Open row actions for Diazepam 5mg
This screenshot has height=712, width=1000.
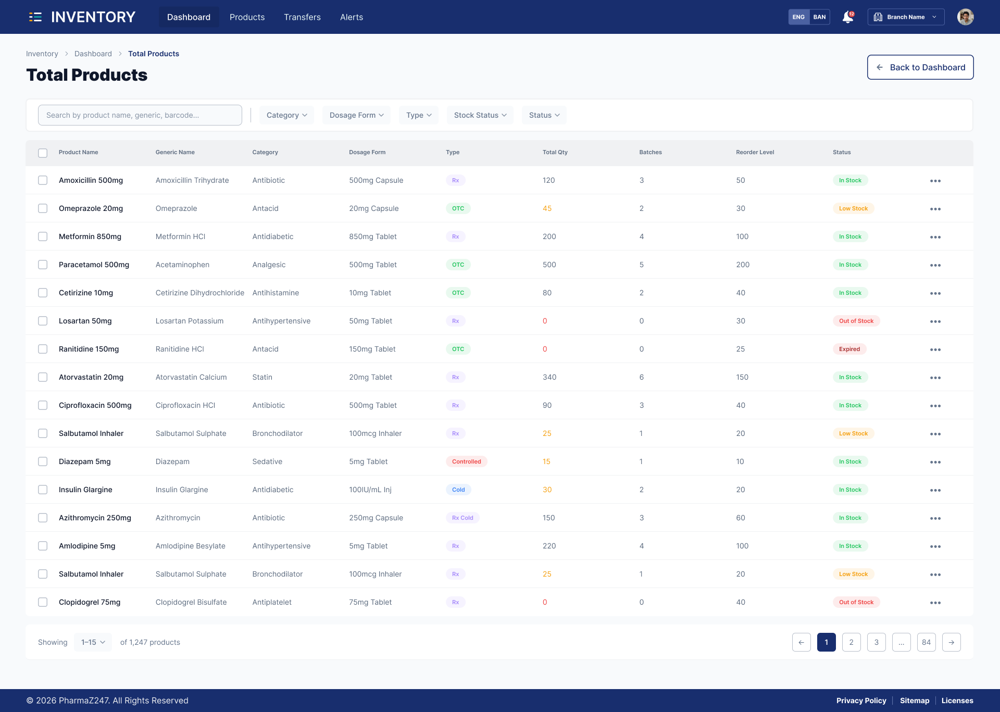(935, 462)
